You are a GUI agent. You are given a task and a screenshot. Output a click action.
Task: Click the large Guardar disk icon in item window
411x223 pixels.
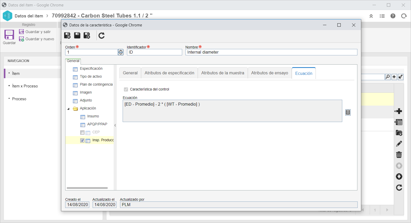coord(9,35)
